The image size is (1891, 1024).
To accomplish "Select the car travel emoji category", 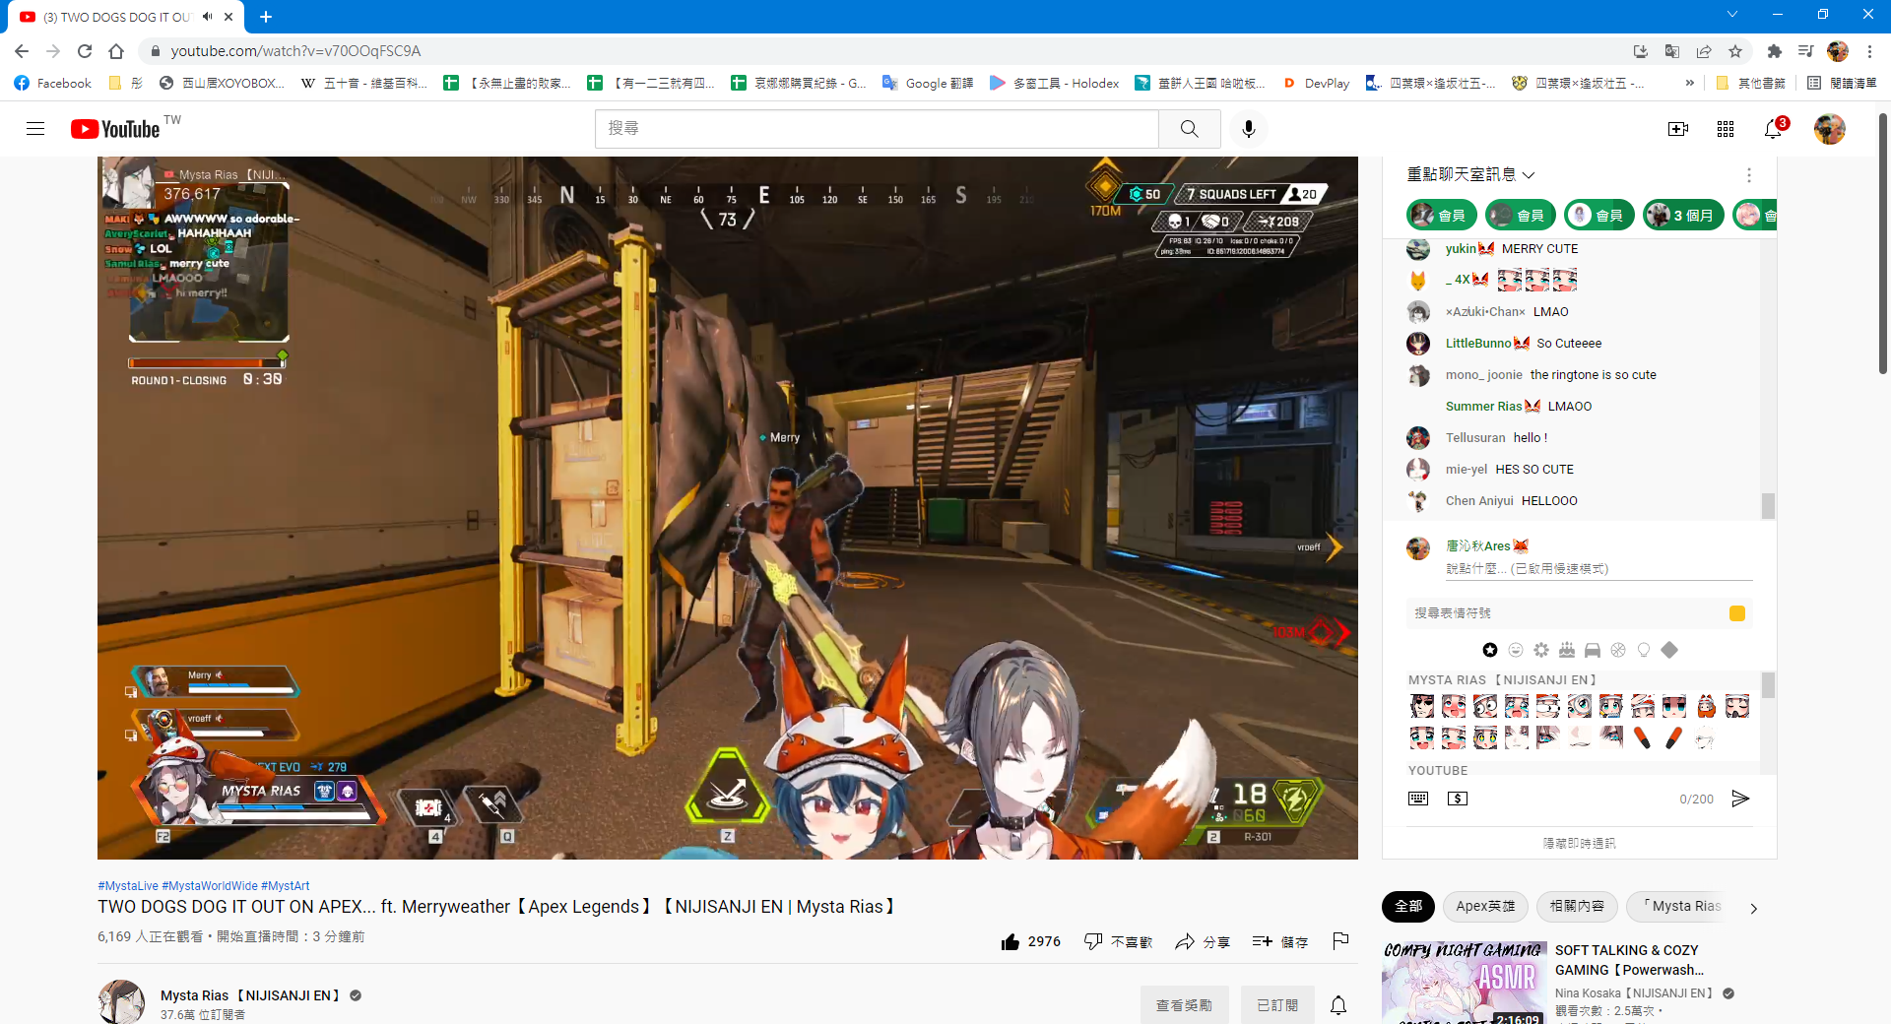I will (1593, 650).
